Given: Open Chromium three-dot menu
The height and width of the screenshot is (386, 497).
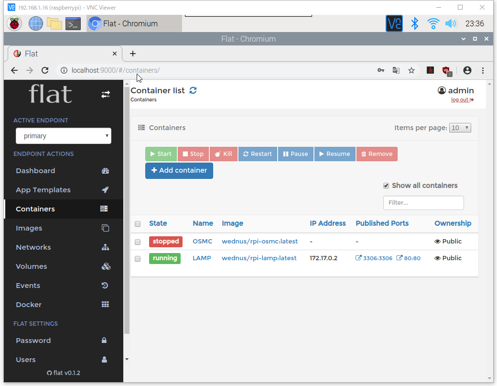Looking at the screenshot, I should tap(483, 70).
